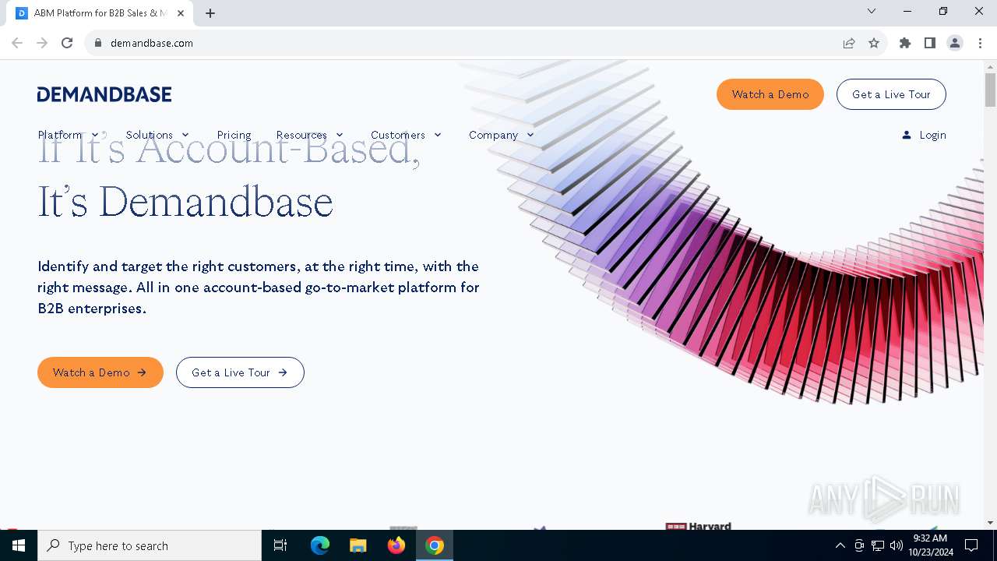This screenshot has width=997, height=561.
Task: Share this page icon in address bar
Action: coord(849,43)
